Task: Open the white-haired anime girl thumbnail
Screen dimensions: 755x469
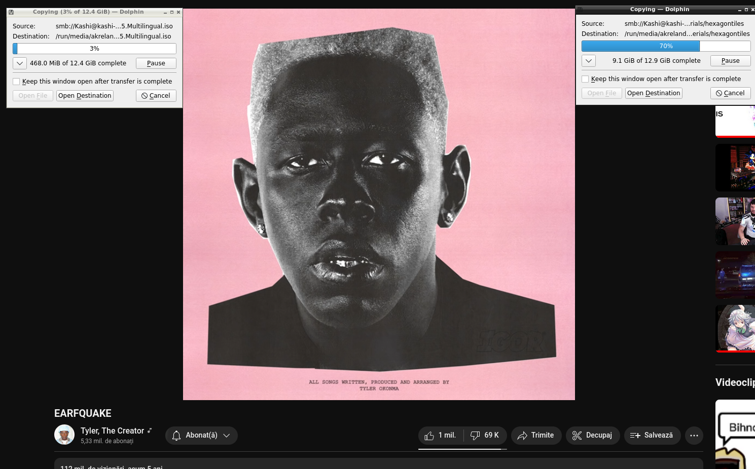Action: click(x=735, y=329)
